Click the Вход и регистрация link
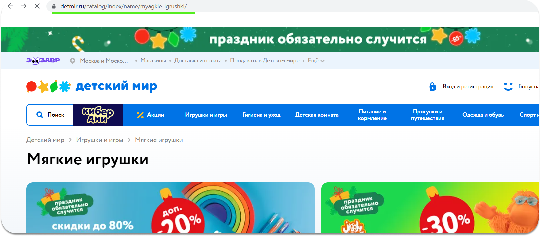The image size is (540, 236). pyautogui.click(x=468, y=87)
